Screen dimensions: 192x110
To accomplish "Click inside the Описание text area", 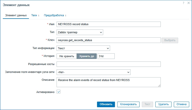I will 109,82.
